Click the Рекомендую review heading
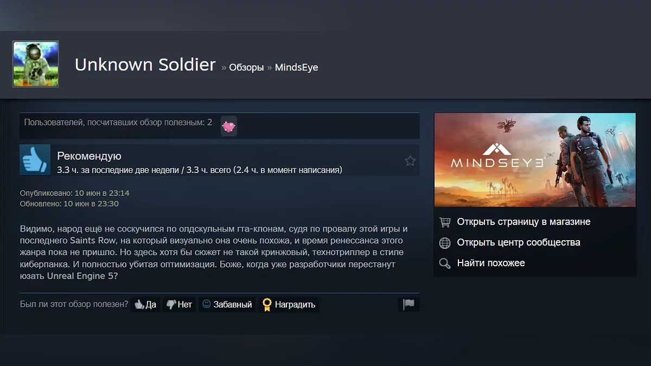This screenshot has width=651, height=366. pyautogui.click(x=89, y=156)
